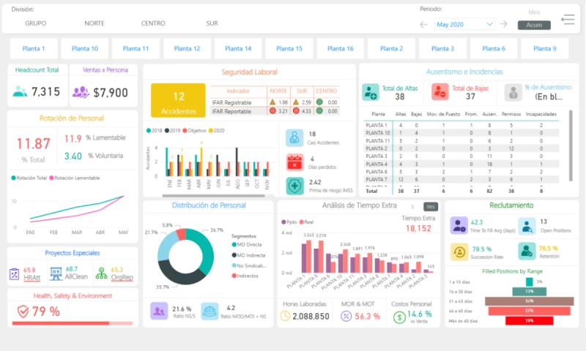Image resolution: width=586 pixels, height=351 pixels.
Task: Open the HRAtt special project link
Action: click(x=31, y=273)
